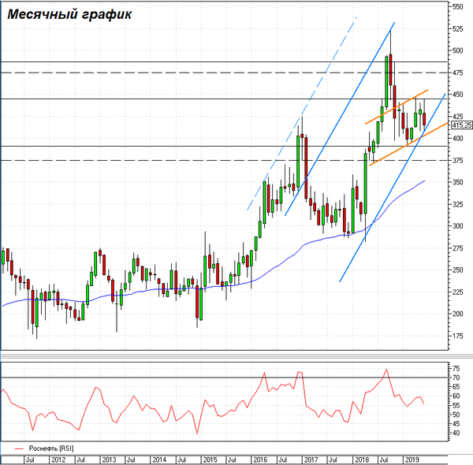Click the 550 price scale label
473x465 pixels.
457,6
